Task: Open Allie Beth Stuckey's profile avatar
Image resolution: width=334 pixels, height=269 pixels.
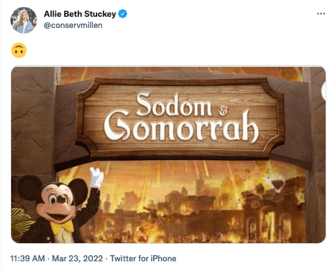Action: click(x=24, y=20)
